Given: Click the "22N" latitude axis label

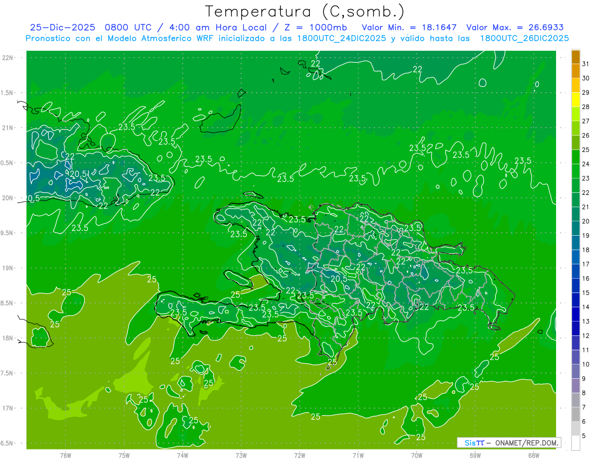Looking at the screenshot, I should point(8,58).
